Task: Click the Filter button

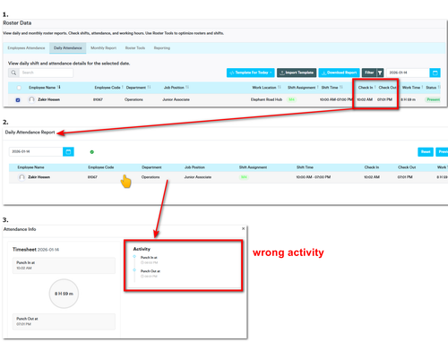Action: coord(369,73)
